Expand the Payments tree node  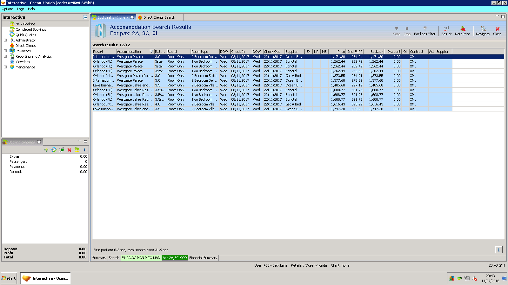click(5, 51)
